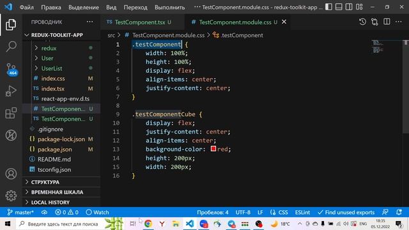Show hidden menu items ellipsis

(x=197, y=7)
